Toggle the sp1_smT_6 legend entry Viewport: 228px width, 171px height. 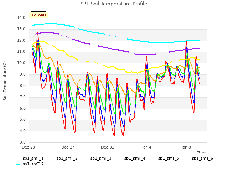coord(199,158)
